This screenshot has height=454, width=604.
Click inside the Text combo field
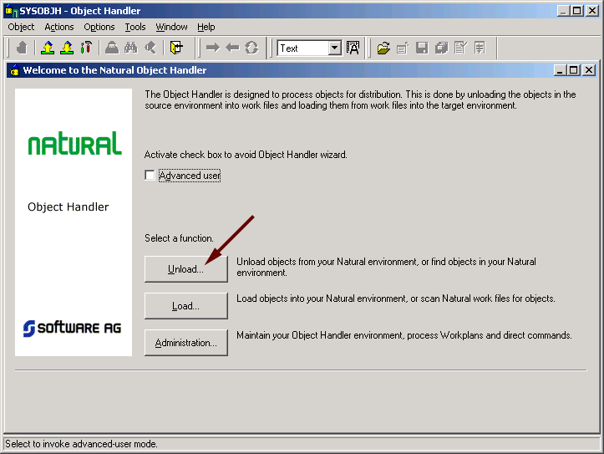coord(303,48)
